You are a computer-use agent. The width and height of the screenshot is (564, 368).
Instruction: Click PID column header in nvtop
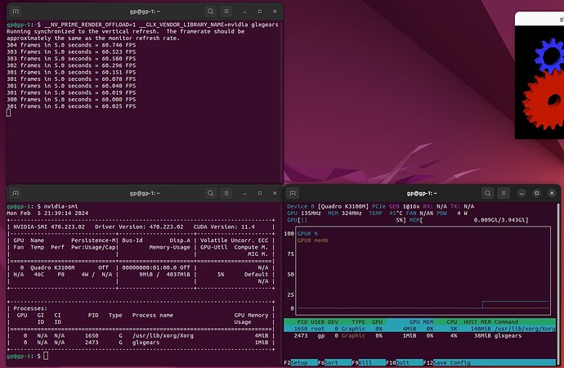click(302, 322)
